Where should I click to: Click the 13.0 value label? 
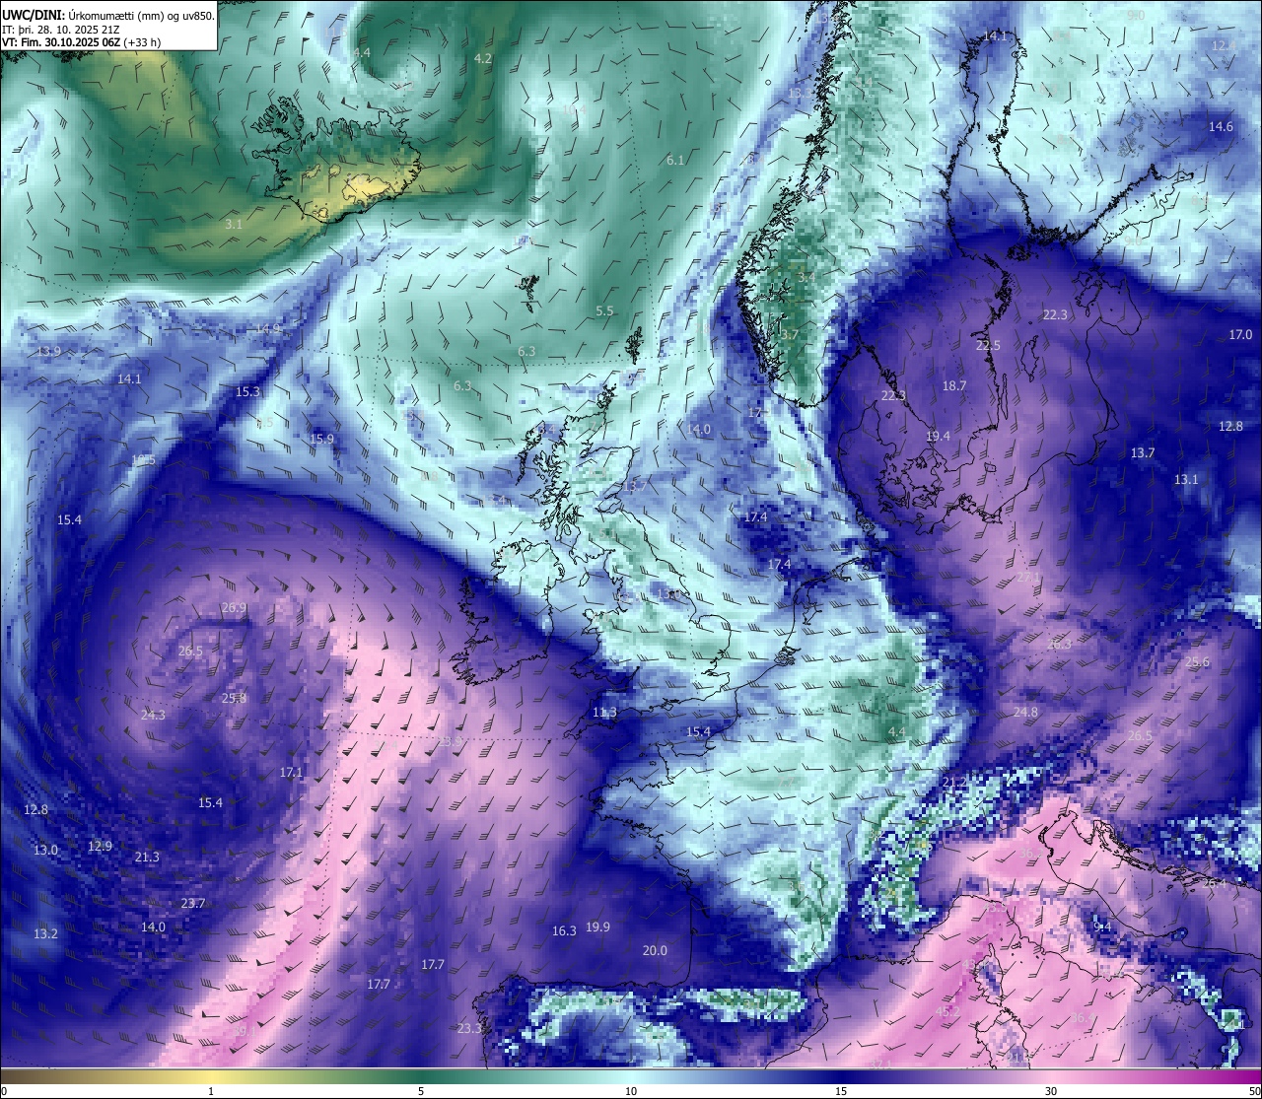tap(45, 850)
